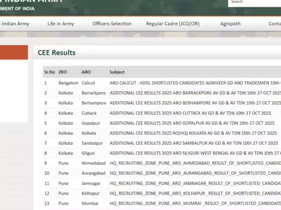Image resolution: width=281 pixels, height=210 pixels.
Task: Open ARO Siliguri West Bengal result
Action: (195, 153)
